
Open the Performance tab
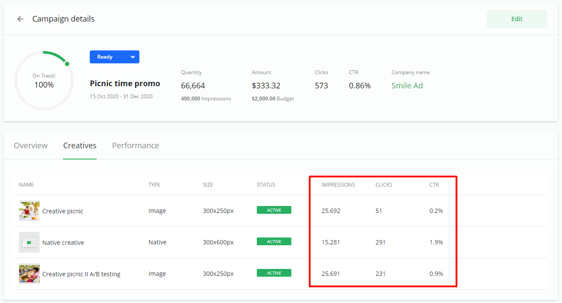coord(136,146)
